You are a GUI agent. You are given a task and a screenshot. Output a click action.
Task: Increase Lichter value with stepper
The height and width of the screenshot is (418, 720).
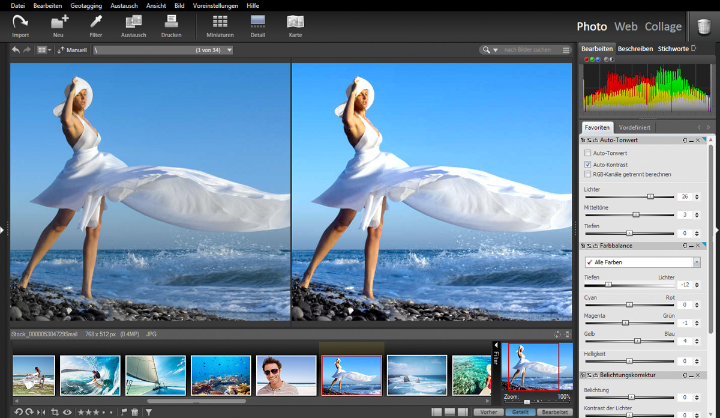point(697,195)
